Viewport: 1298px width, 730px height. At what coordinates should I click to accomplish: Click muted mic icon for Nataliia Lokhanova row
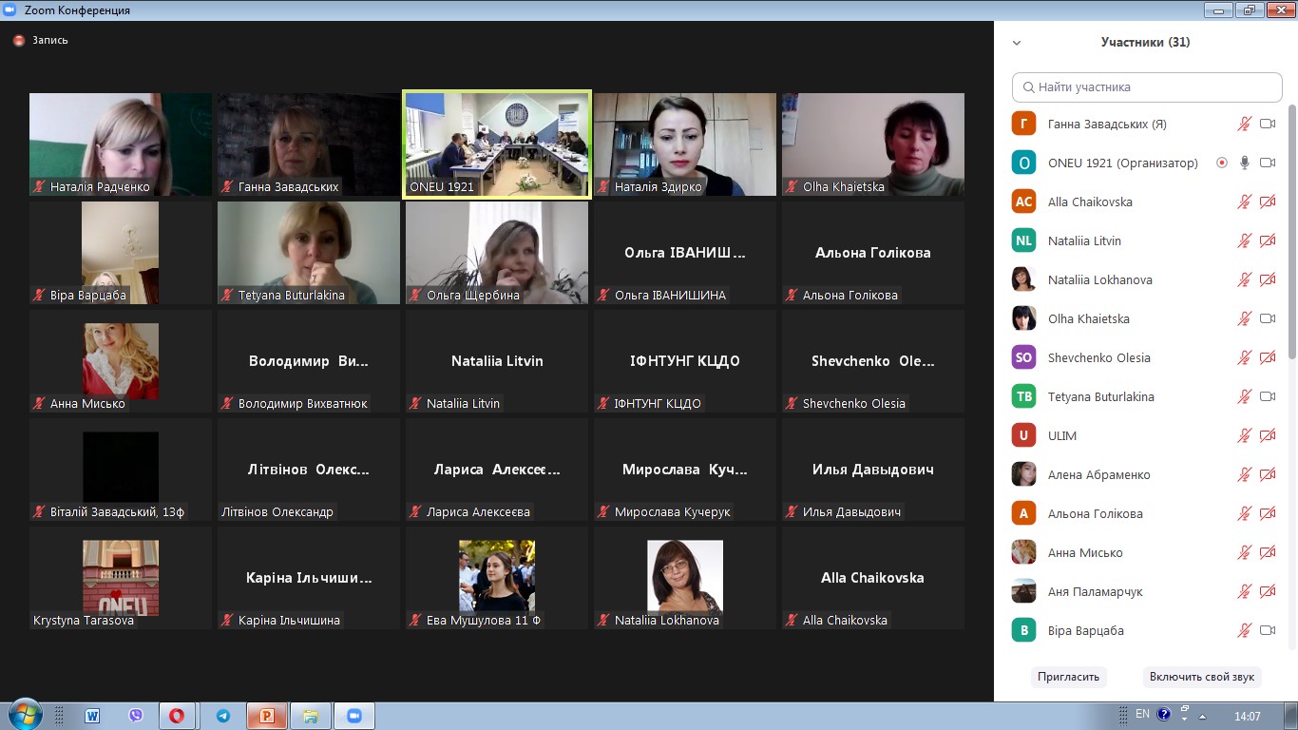point(1244,279)
